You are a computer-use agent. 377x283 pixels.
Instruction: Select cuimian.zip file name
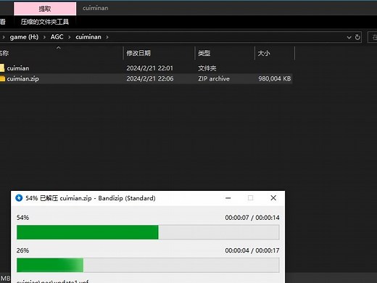pos(23,78)
